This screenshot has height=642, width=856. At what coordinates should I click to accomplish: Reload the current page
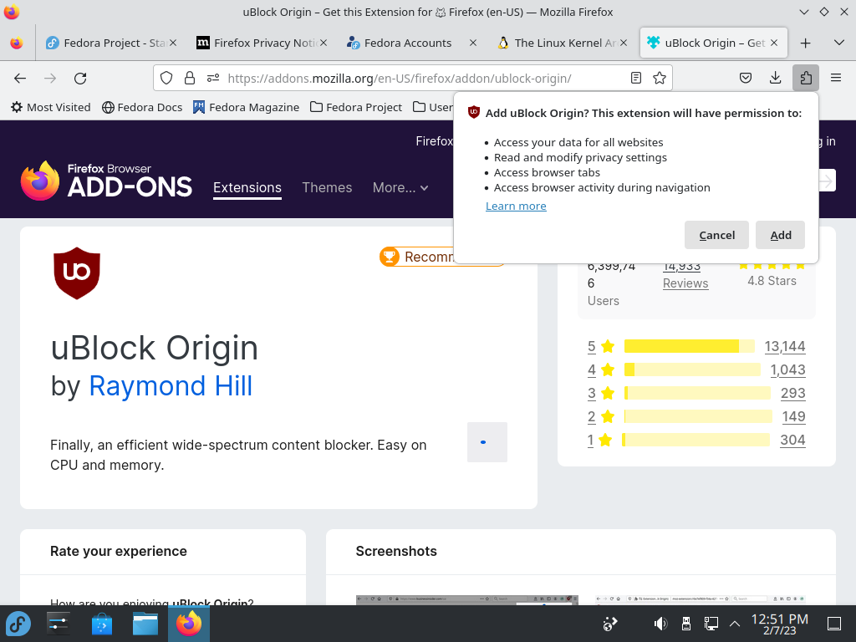(80, 79)
